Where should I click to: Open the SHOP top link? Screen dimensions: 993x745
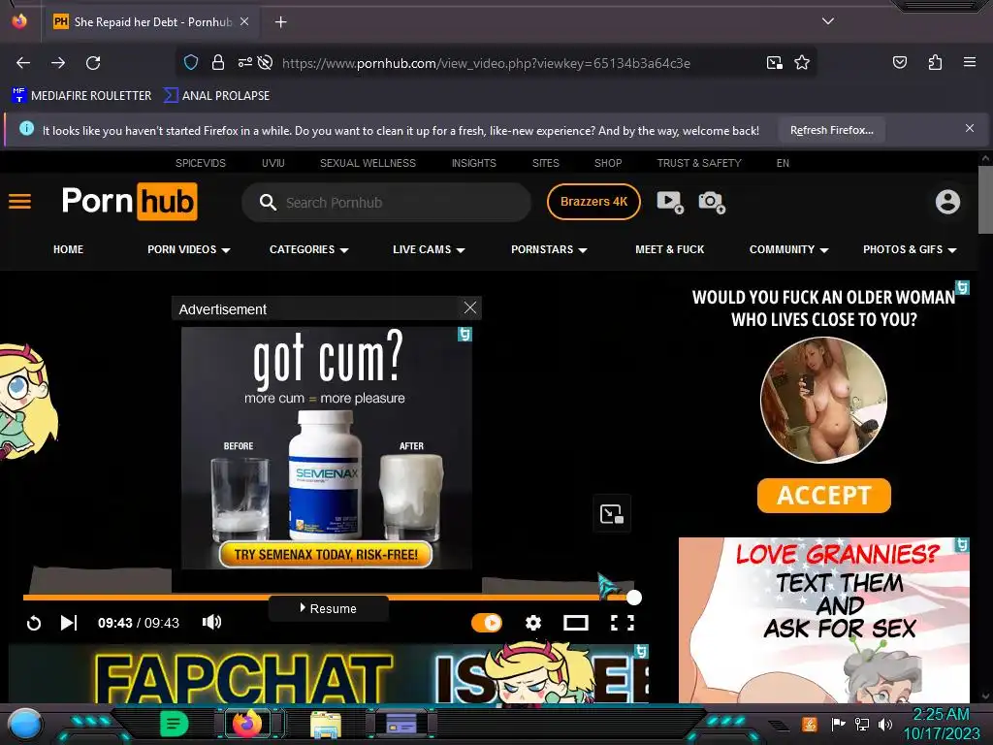pyautogui.click(x=608, y=163)
